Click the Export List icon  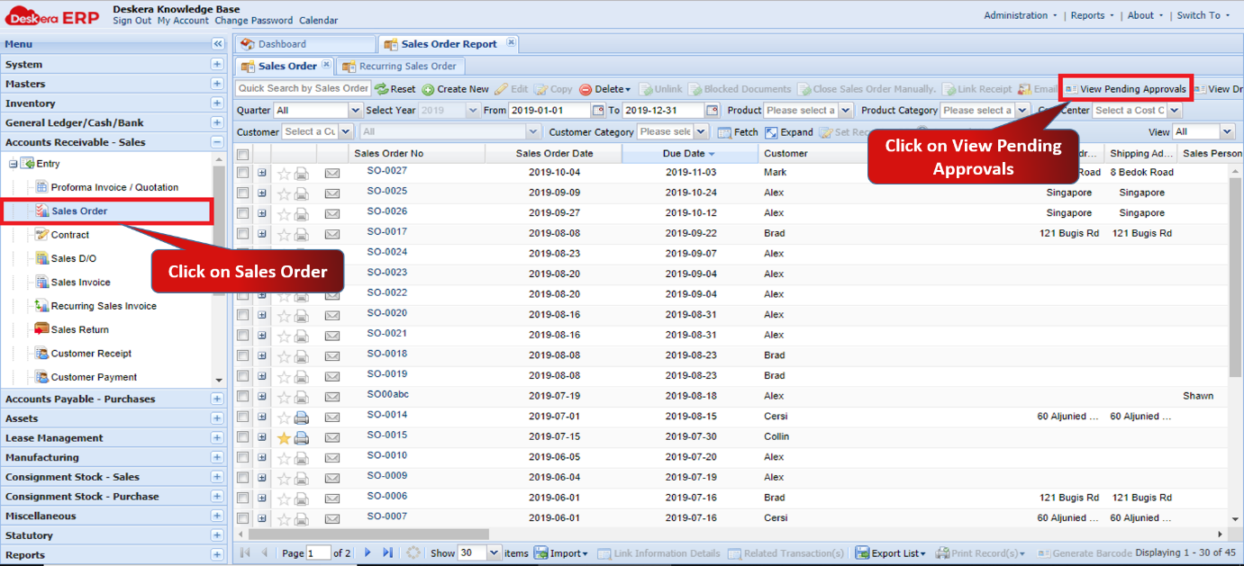[x=862, y=553]
